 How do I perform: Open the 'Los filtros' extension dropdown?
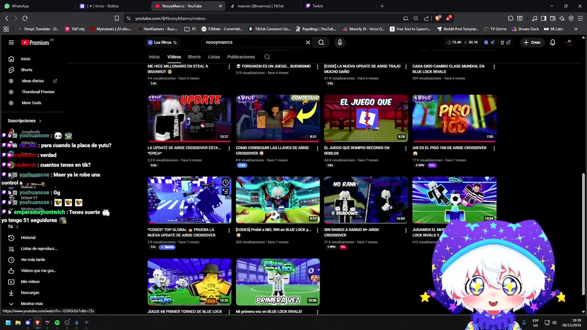[162, 42]
